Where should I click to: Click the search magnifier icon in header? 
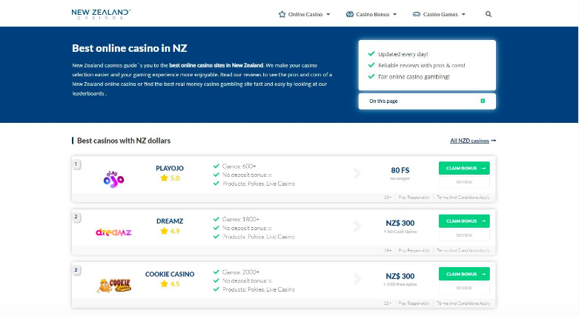click(x=488, y=14)
